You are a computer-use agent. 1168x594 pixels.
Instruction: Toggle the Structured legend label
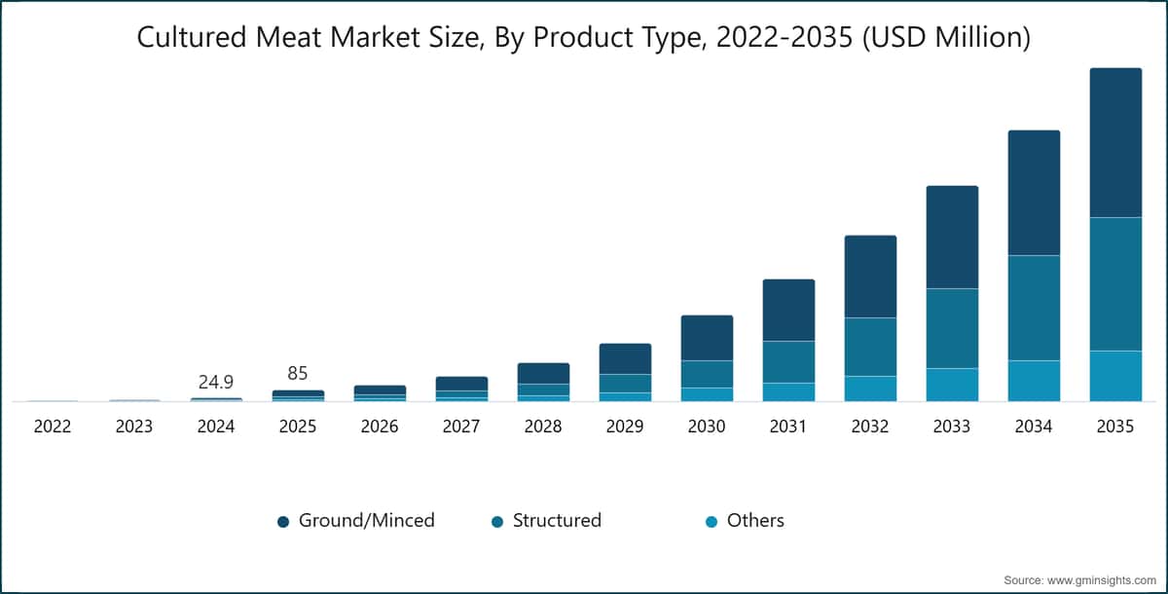[557, 521]
